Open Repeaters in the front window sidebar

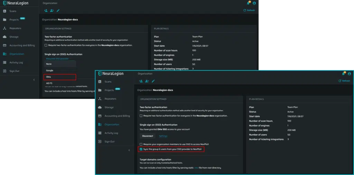(x=110, y=99)
